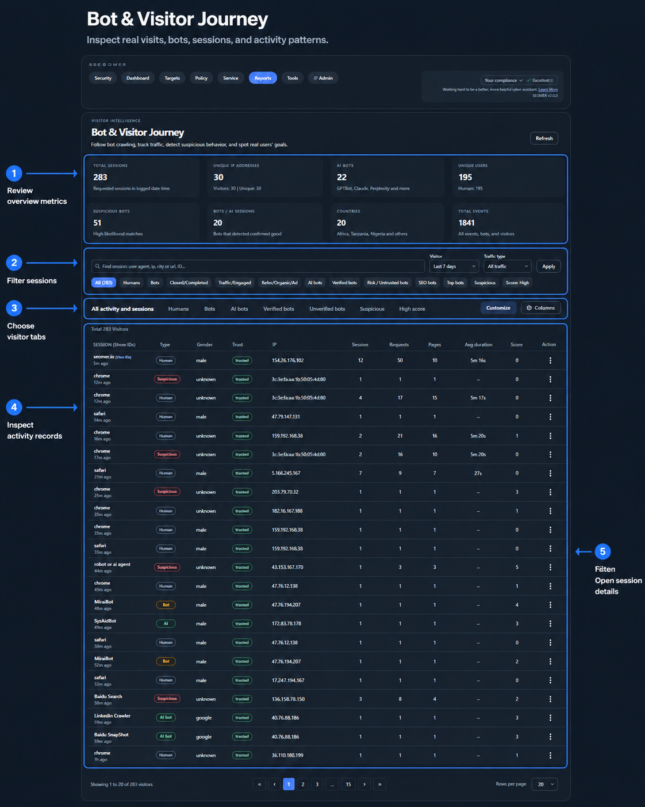
Task: Open action menu for safari 14m ago row
Action: [550, 417]
